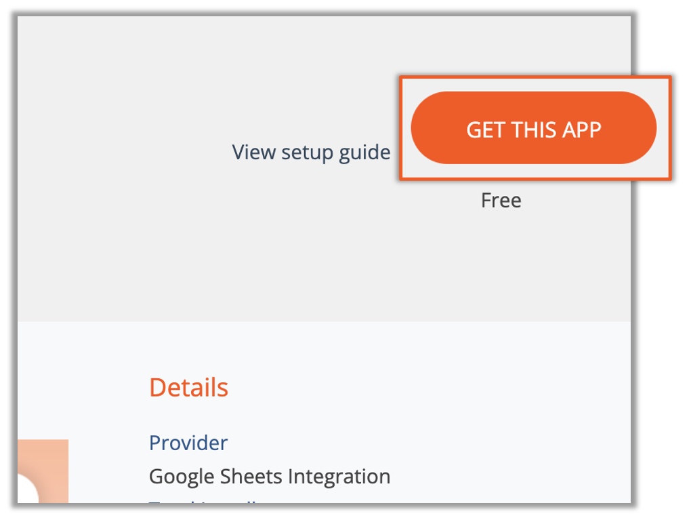Click the peach graphic thumbnail at the bottom left
The height and width of the screenshot is (522, 691).
pos(43,471)
